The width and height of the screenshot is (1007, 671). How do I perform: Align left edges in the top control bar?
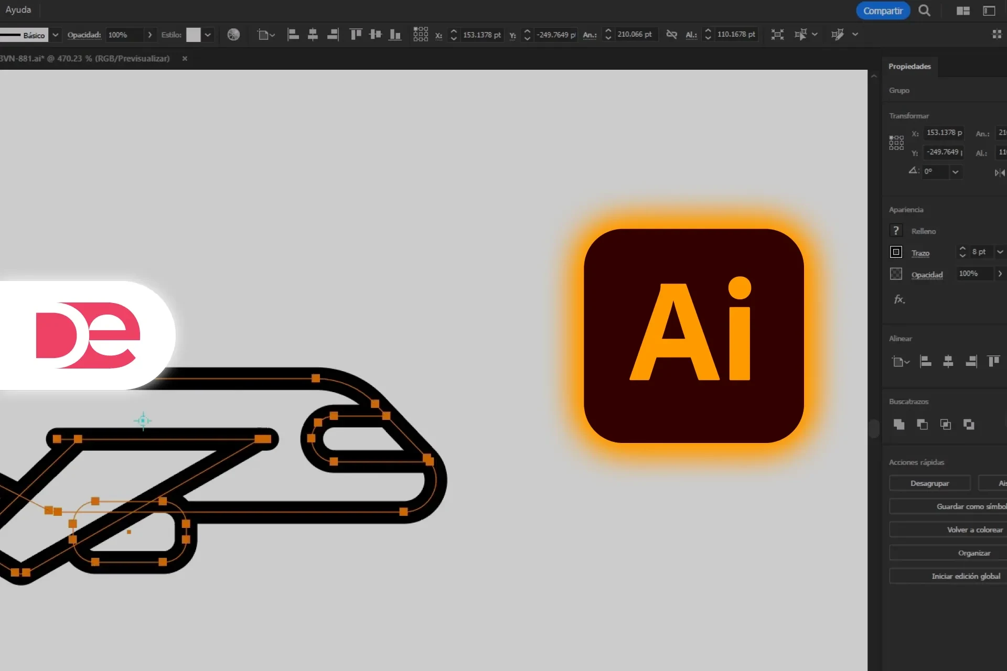tap(293, 35)
